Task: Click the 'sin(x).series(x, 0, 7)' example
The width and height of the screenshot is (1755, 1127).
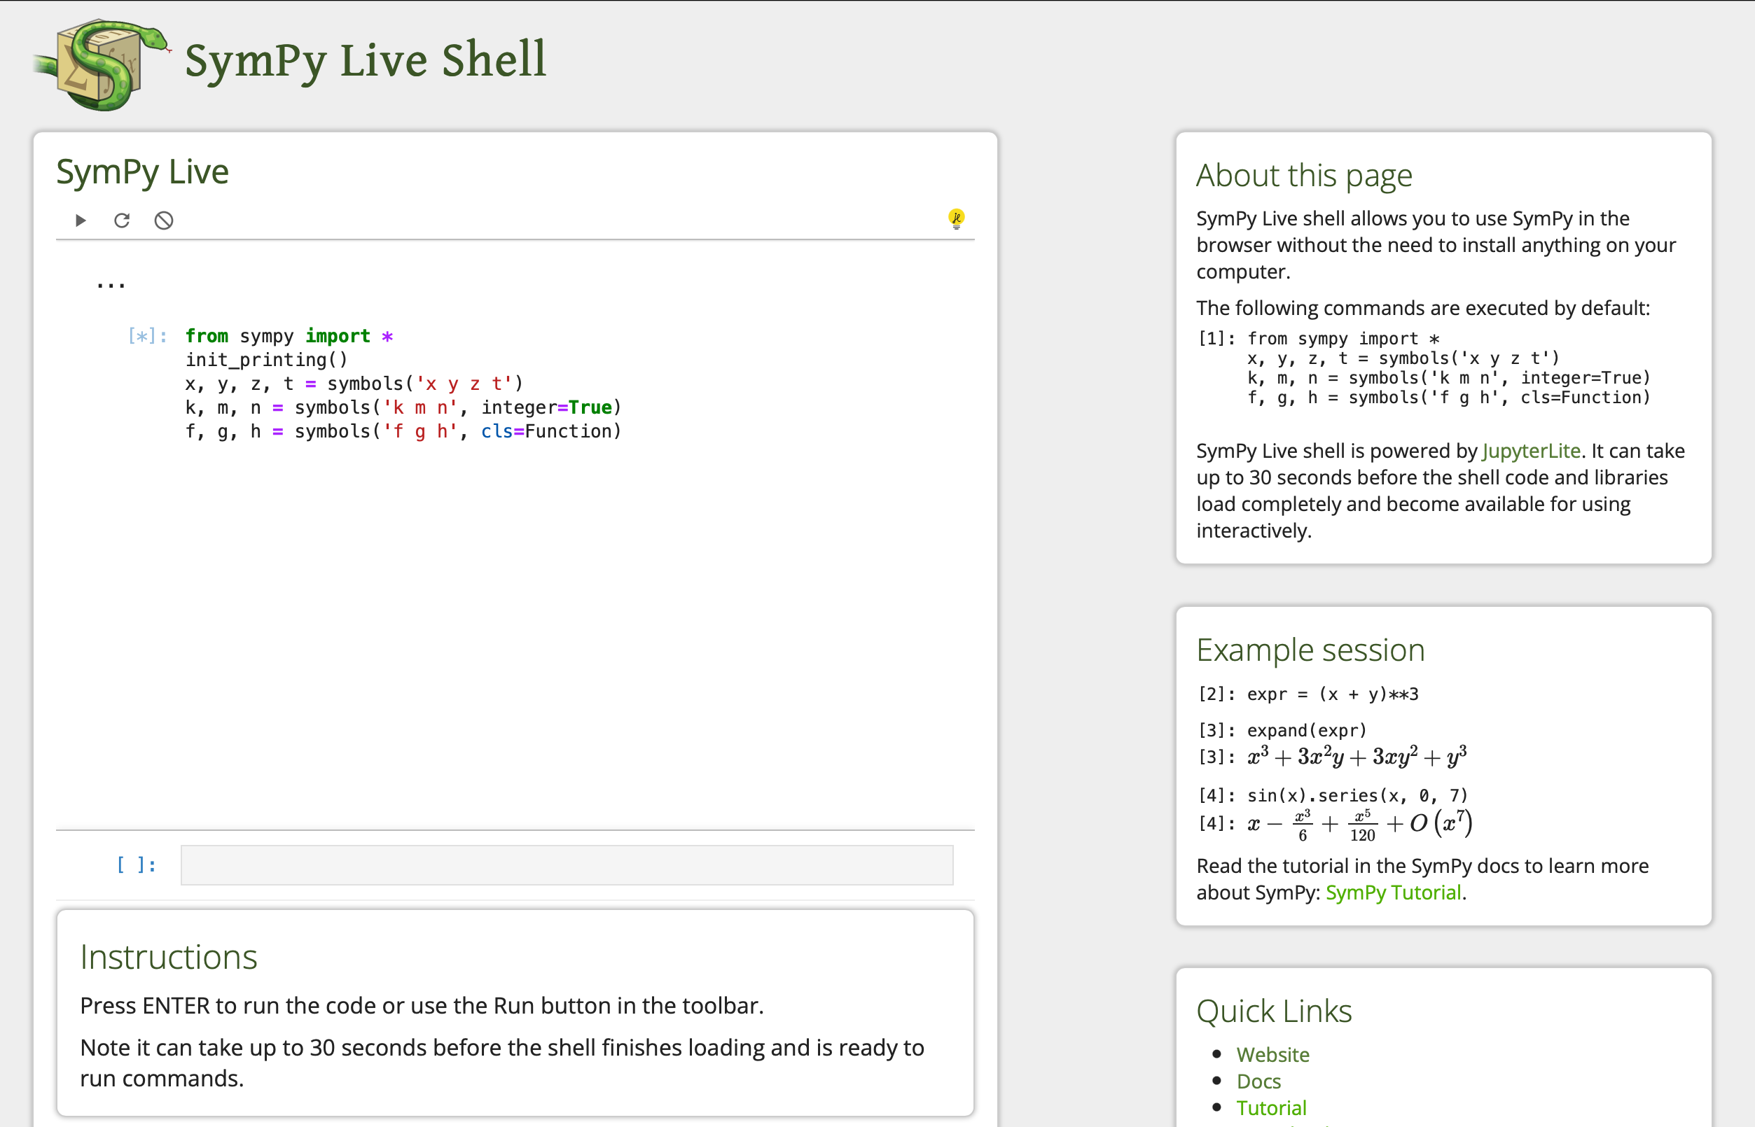Action: (x=1357, y=795)
